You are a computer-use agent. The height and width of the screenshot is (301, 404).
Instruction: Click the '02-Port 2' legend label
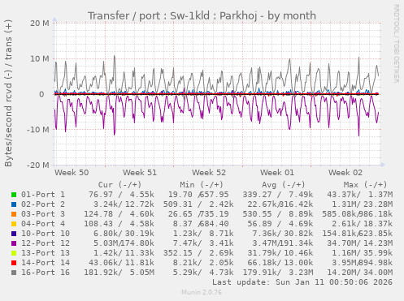click(43, 204)
